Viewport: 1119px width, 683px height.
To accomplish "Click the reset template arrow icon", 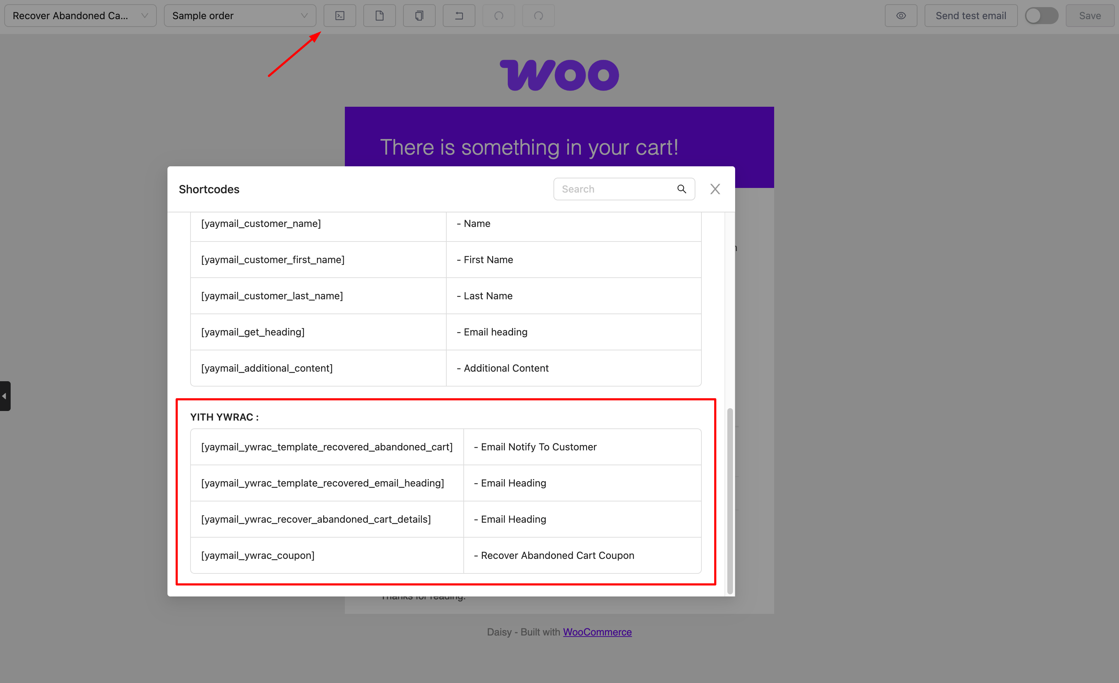I will [x=459, y=16].
